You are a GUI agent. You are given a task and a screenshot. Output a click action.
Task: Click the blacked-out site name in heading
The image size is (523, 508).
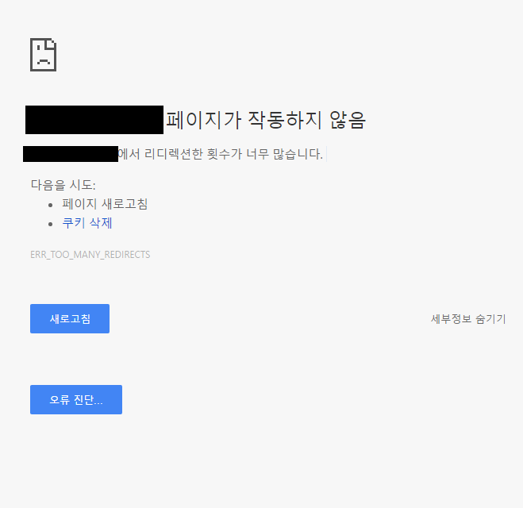[94, 120]
